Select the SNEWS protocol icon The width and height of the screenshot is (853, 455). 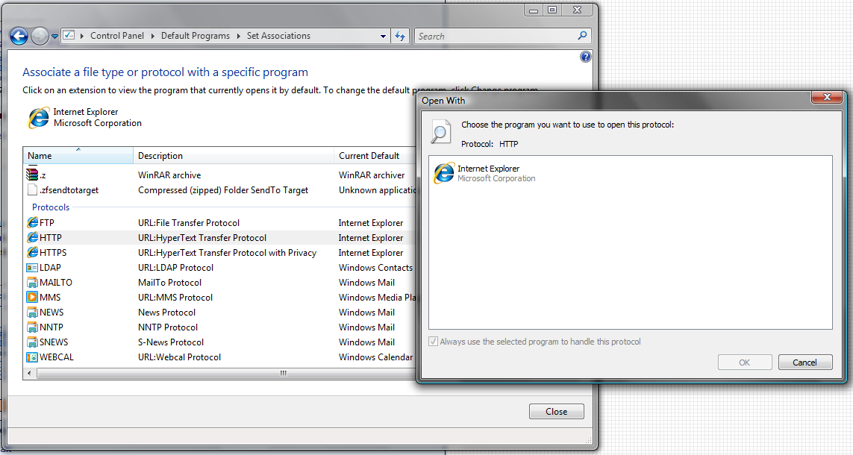32,342
